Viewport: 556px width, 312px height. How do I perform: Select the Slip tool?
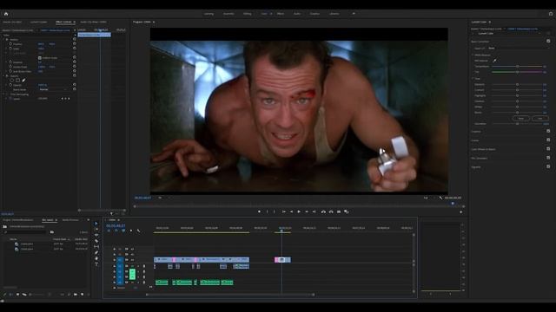coord(96,246)
